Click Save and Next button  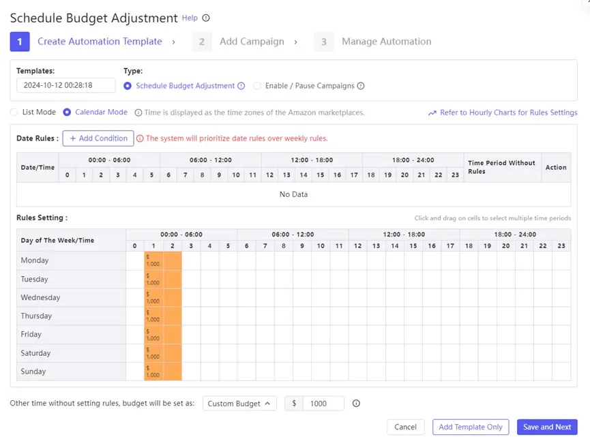click(547, 427)
